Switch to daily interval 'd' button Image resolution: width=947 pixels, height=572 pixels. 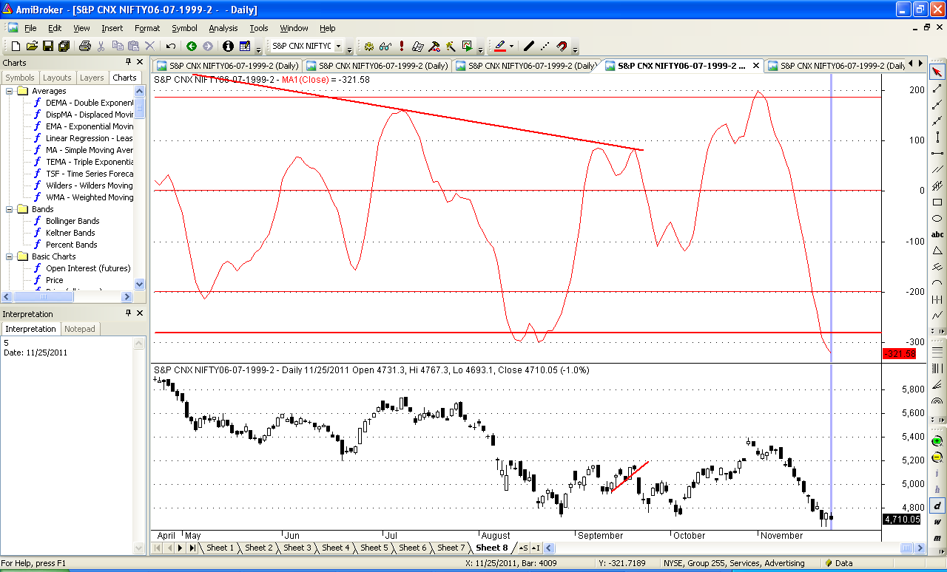tap(937, 505)
